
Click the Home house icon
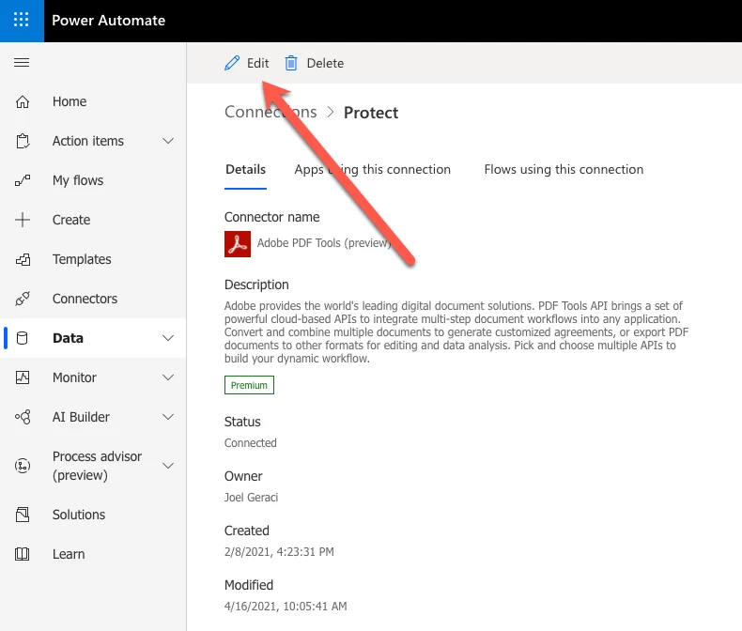pos(23,101)
